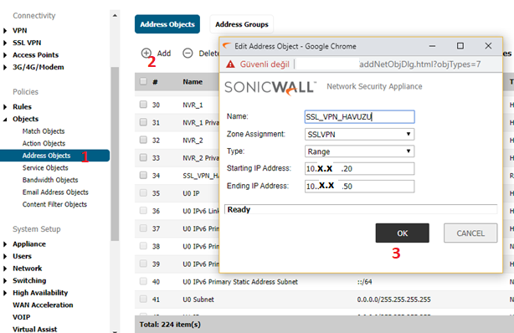
Task: Check the box for row 40
Action: (x=143, y=281)
